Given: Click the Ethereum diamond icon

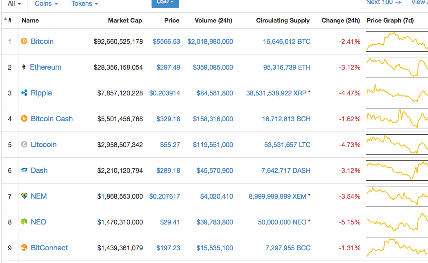Looking at the screenshot, I should click(24, 67).
